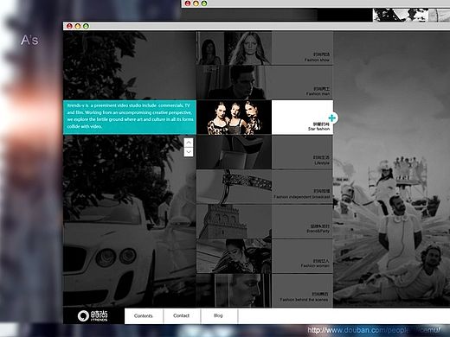Image resolution: width=450 pixels, height=337 pixels.
Task: Close the background window with red button
Action: 188,3
